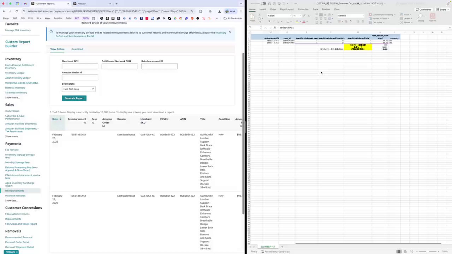Open the Event Date dropdown
This screenshot has width=452, height=254.
[x=78, y=89]
